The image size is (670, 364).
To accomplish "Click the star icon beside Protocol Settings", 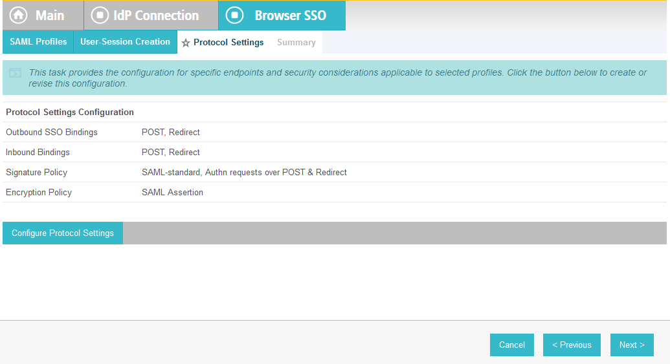I will [185, 43].
